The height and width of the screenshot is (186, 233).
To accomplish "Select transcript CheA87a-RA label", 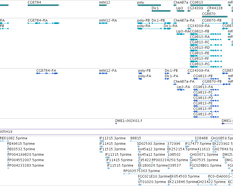I will click(x=184, y=20).
